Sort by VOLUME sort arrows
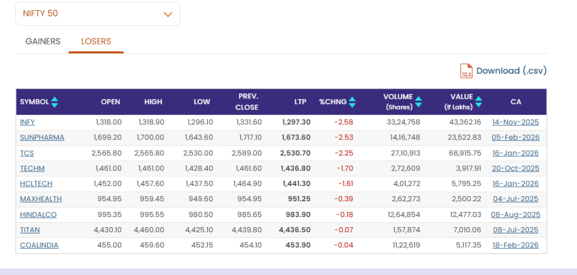 pyautogui.click(x=418, y=102)
